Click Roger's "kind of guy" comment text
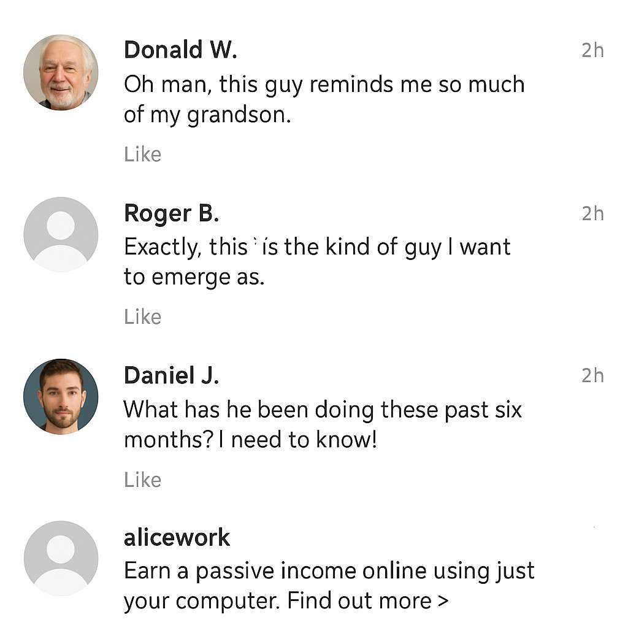 [x=316, y=261]
